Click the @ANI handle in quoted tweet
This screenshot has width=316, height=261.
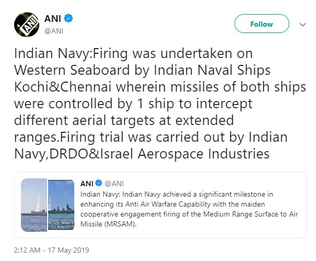[x=114, y=183]
